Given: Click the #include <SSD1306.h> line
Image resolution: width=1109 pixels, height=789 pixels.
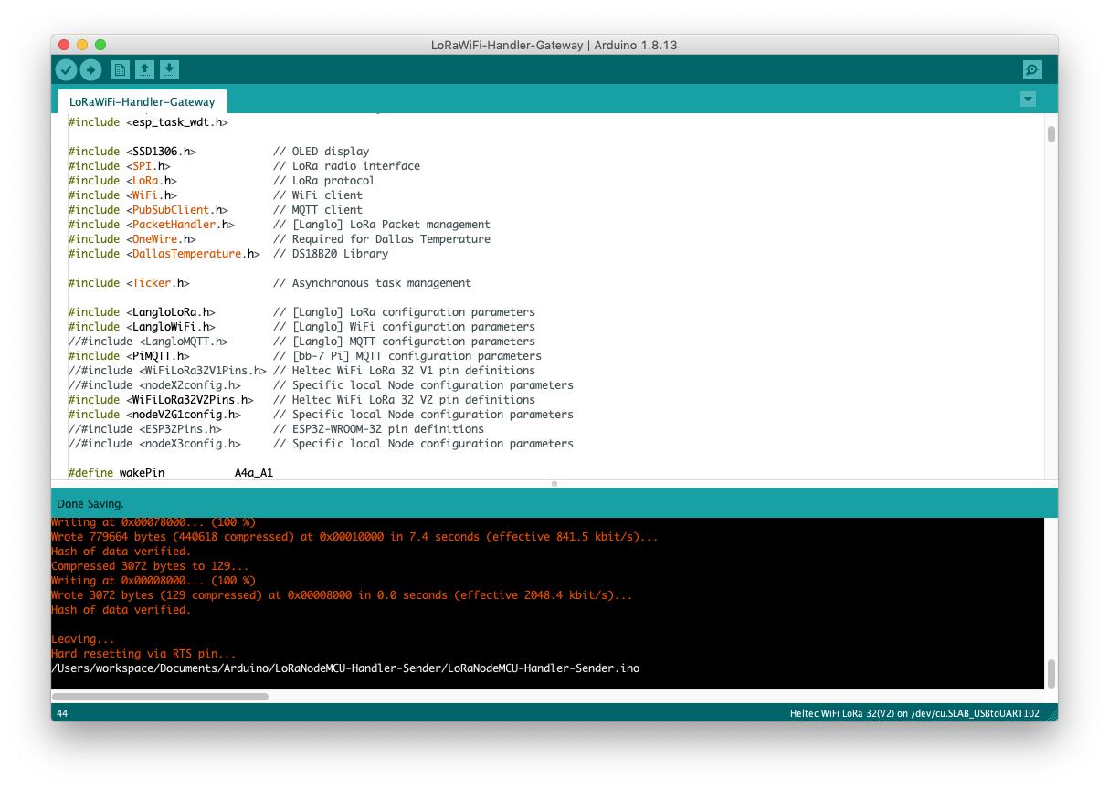Looking at the screenshot, I should [x=218, y=152].
